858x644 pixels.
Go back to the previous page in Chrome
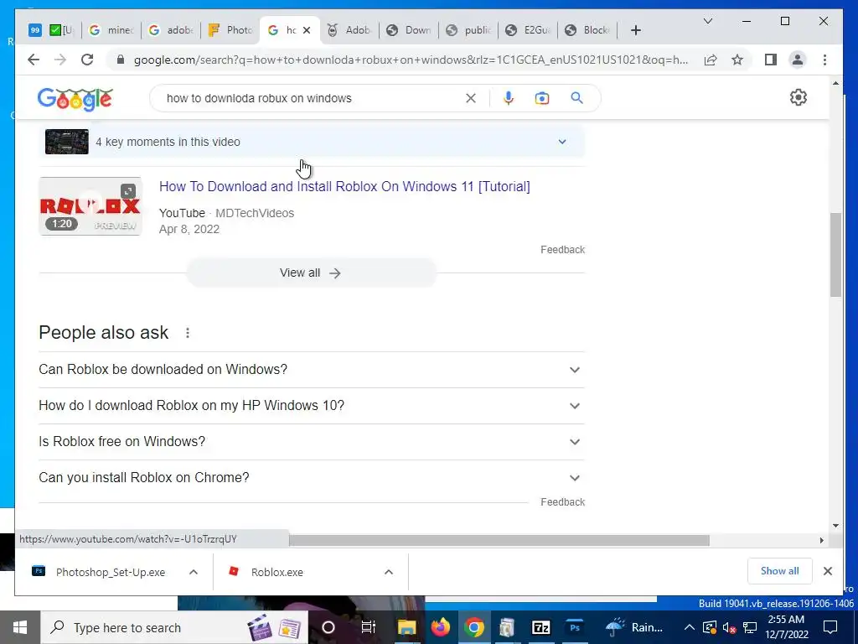pyautogui.click(x=34, y=60)
